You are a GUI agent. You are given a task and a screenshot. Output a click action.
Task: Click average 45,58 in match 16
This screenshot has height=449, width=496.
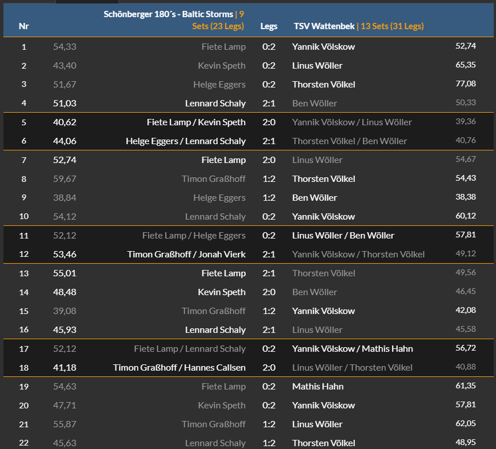coord(466,329)
